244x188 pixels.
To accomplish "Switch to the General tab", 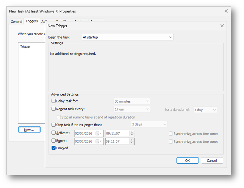I will coord(16,22).
